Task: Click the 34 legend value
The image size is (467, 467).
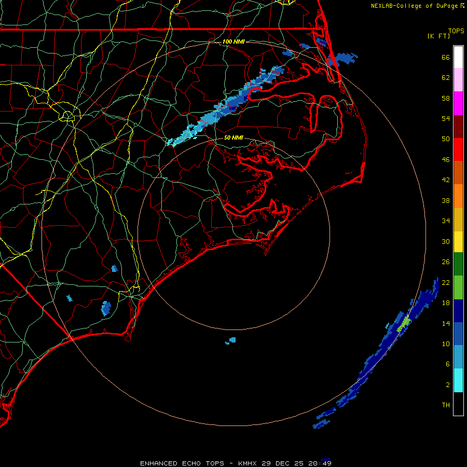Action: 446,221
